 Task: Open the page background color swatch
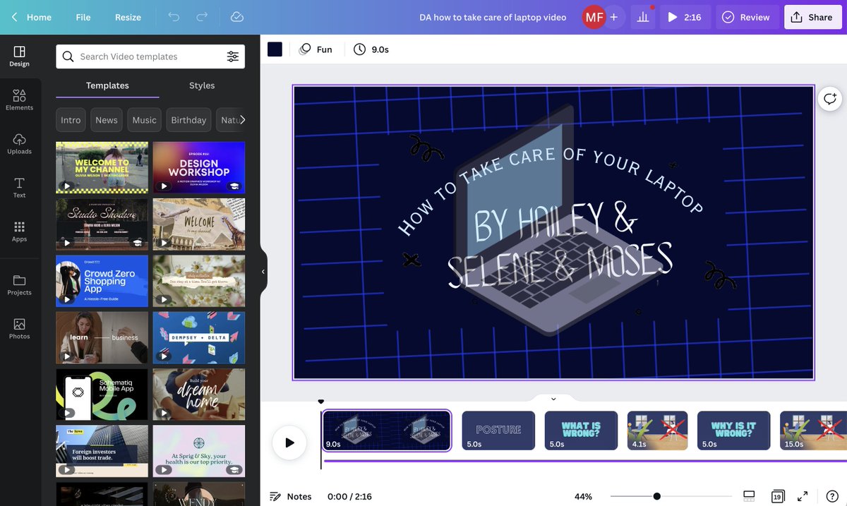pyautogui.click(x=275, y=49)
